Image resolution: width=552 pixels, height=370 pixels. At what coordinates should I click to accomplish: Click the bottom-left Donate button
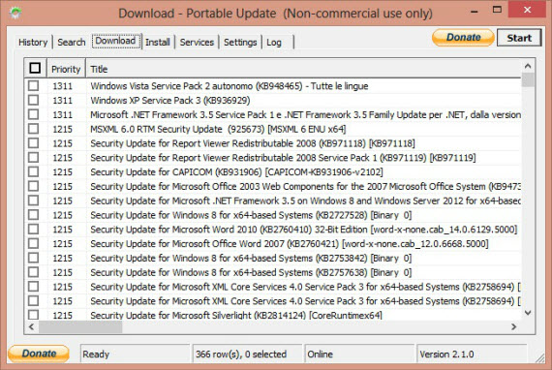coord(39,354)
